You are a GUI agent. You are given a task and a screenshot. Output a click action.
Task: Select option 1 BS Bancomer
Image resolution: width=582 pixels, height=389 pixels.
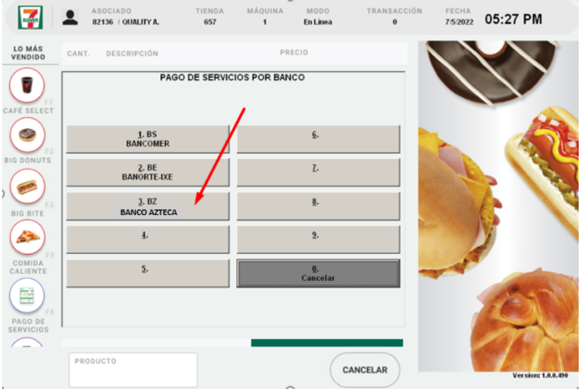pyautogui.click(x=148, y=139)
